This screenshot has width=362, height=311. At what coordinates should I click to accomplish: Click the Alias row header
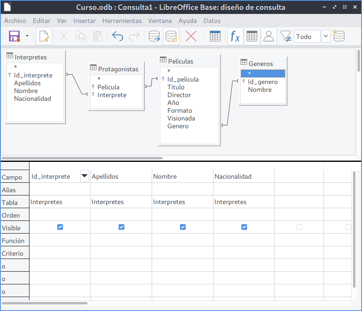[15, 190]
